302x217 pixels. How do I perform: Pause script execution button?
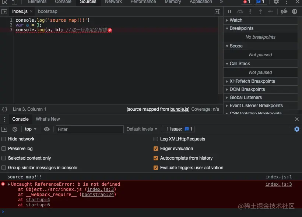pyautogui.click(x=229, y=11)
